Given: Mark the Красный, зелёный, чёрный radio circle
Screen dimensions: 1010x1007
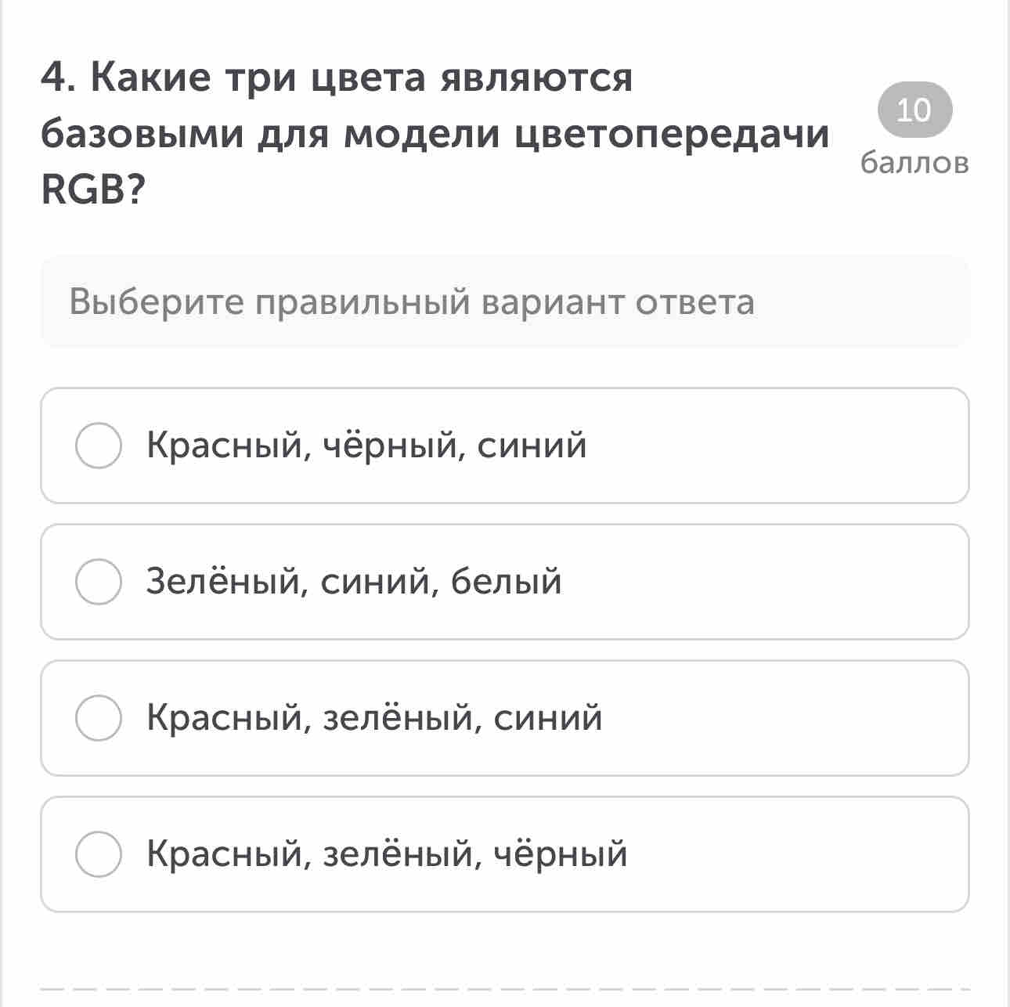Looking at the screenshot, I should tap(98, 854).
